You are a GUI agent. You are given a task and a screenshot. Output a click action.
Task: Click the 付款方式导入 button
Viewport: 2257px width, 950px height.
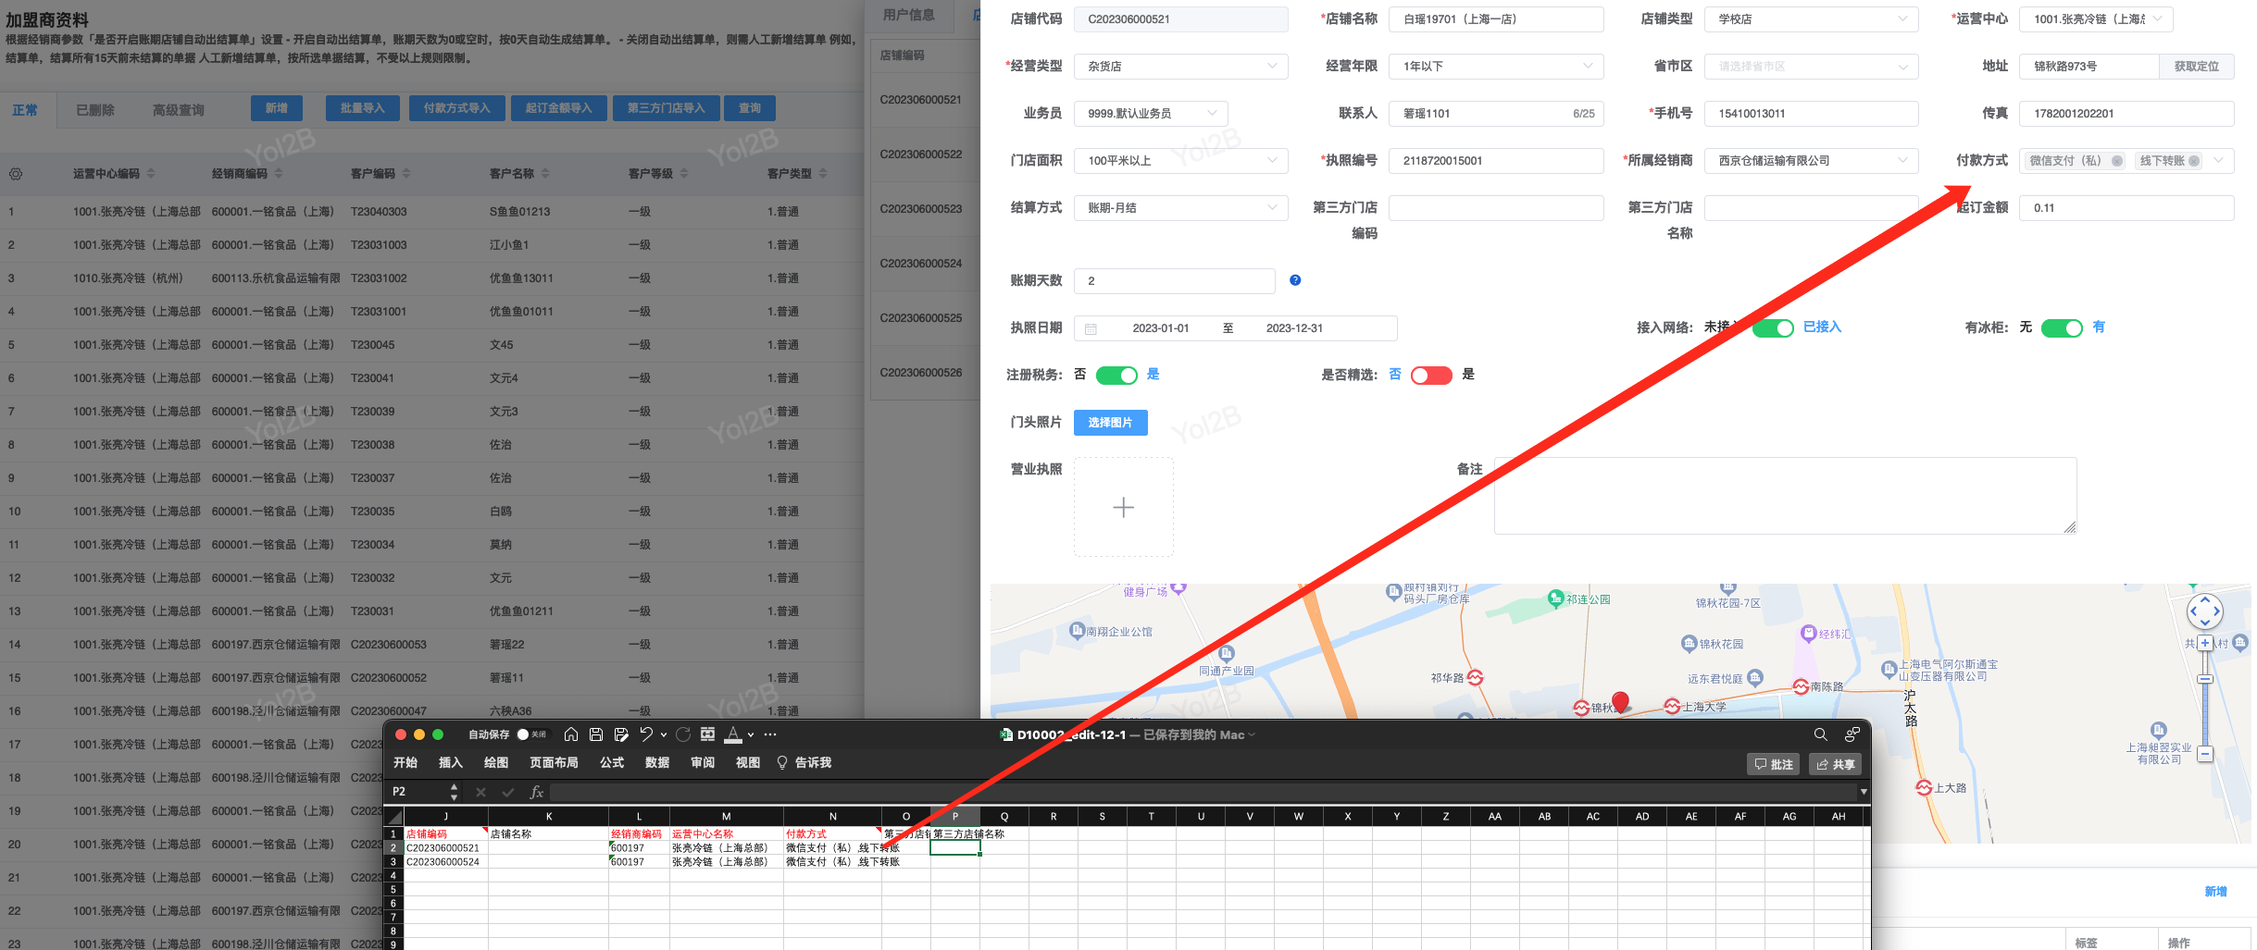(456, 108)
